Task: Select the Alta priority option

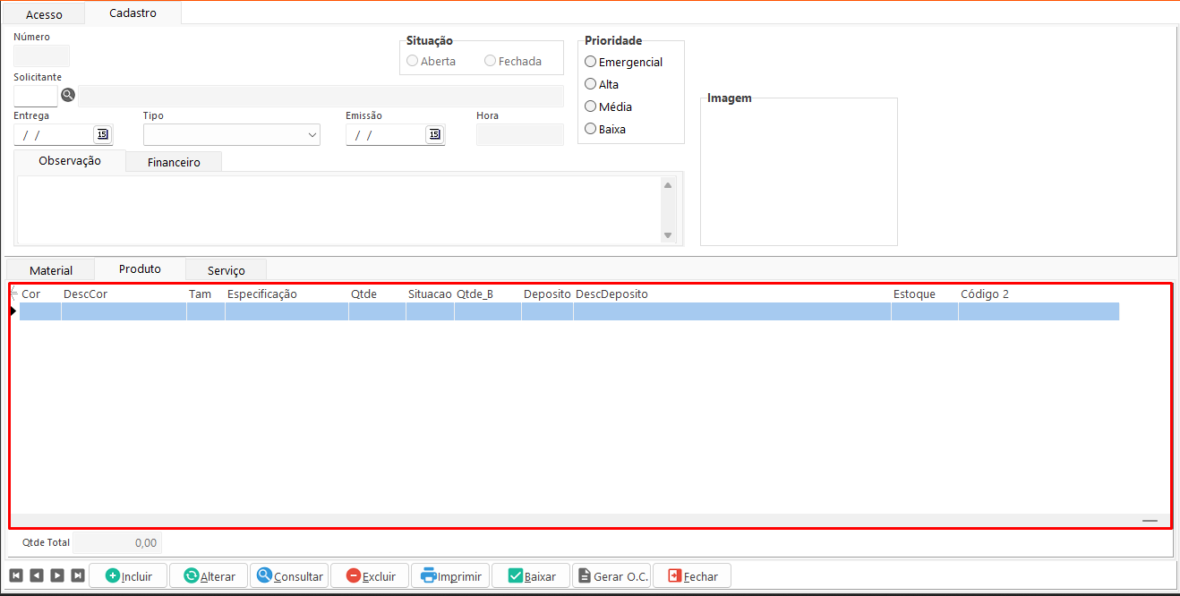Action: pos(590,84)
